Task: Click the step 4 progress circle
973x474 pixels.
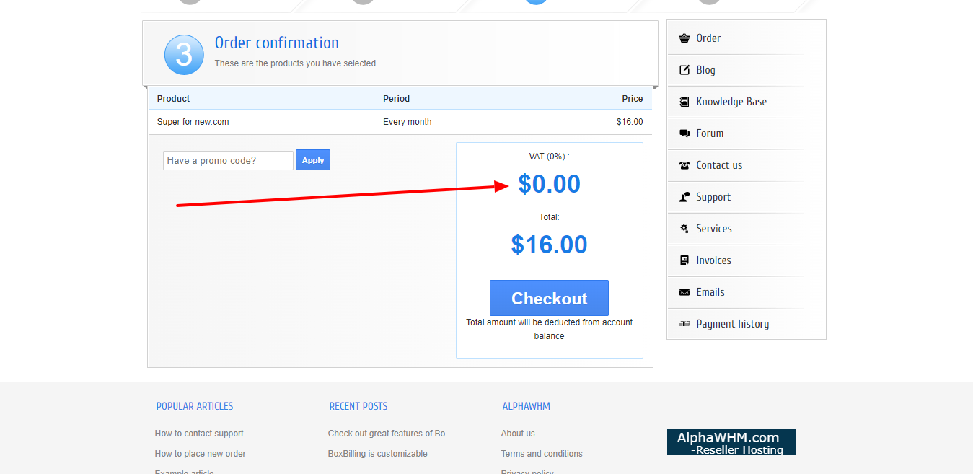Action: tap(708, 1)
